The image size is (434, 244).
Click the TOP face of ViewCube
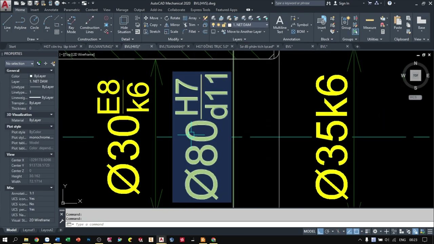click(415, 76)
